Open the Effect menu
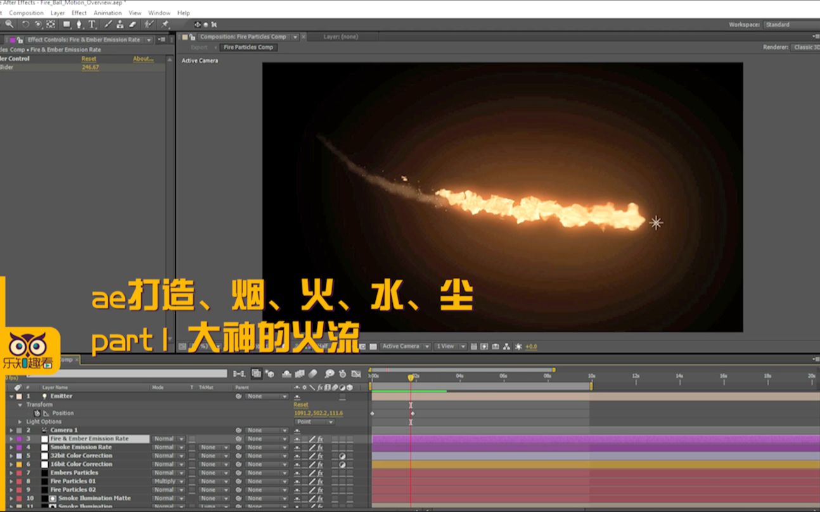This screenshot has height=512, width=820. [x=79, y=13]
